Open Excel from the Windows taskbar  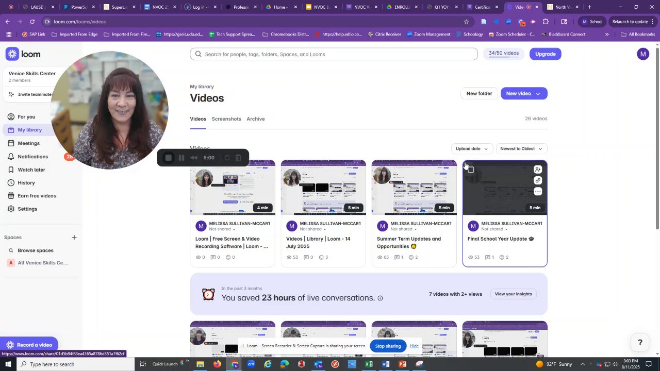click(369, 364)
